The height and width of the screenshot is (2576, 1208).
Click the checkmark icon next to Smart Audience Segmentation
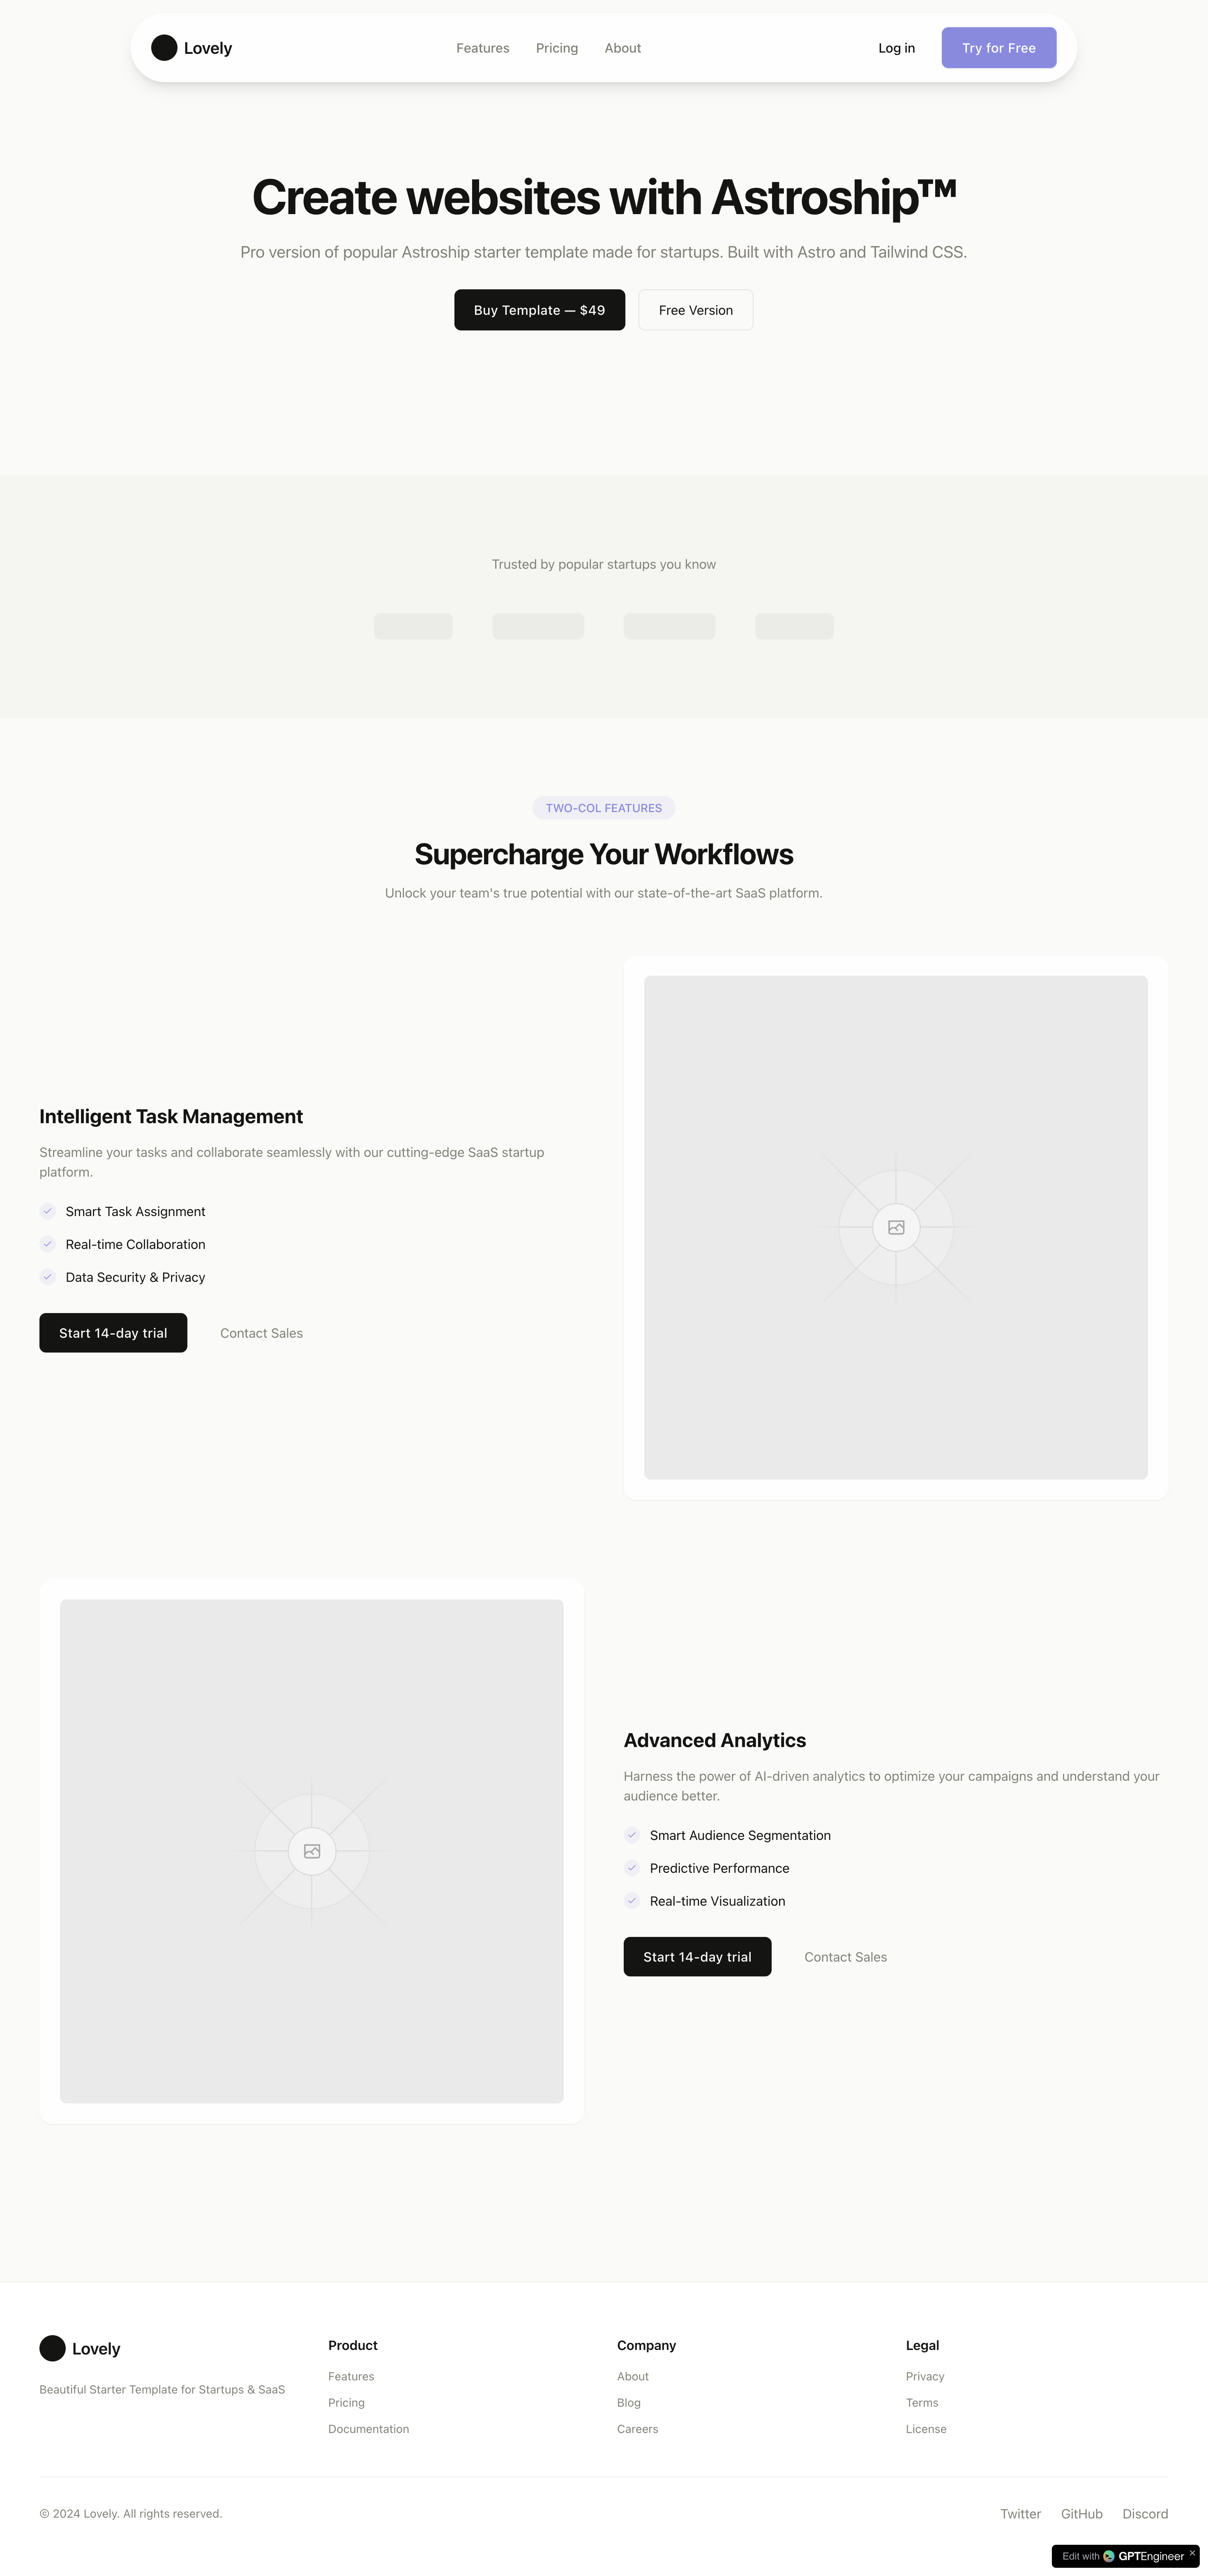point(633,1835)
